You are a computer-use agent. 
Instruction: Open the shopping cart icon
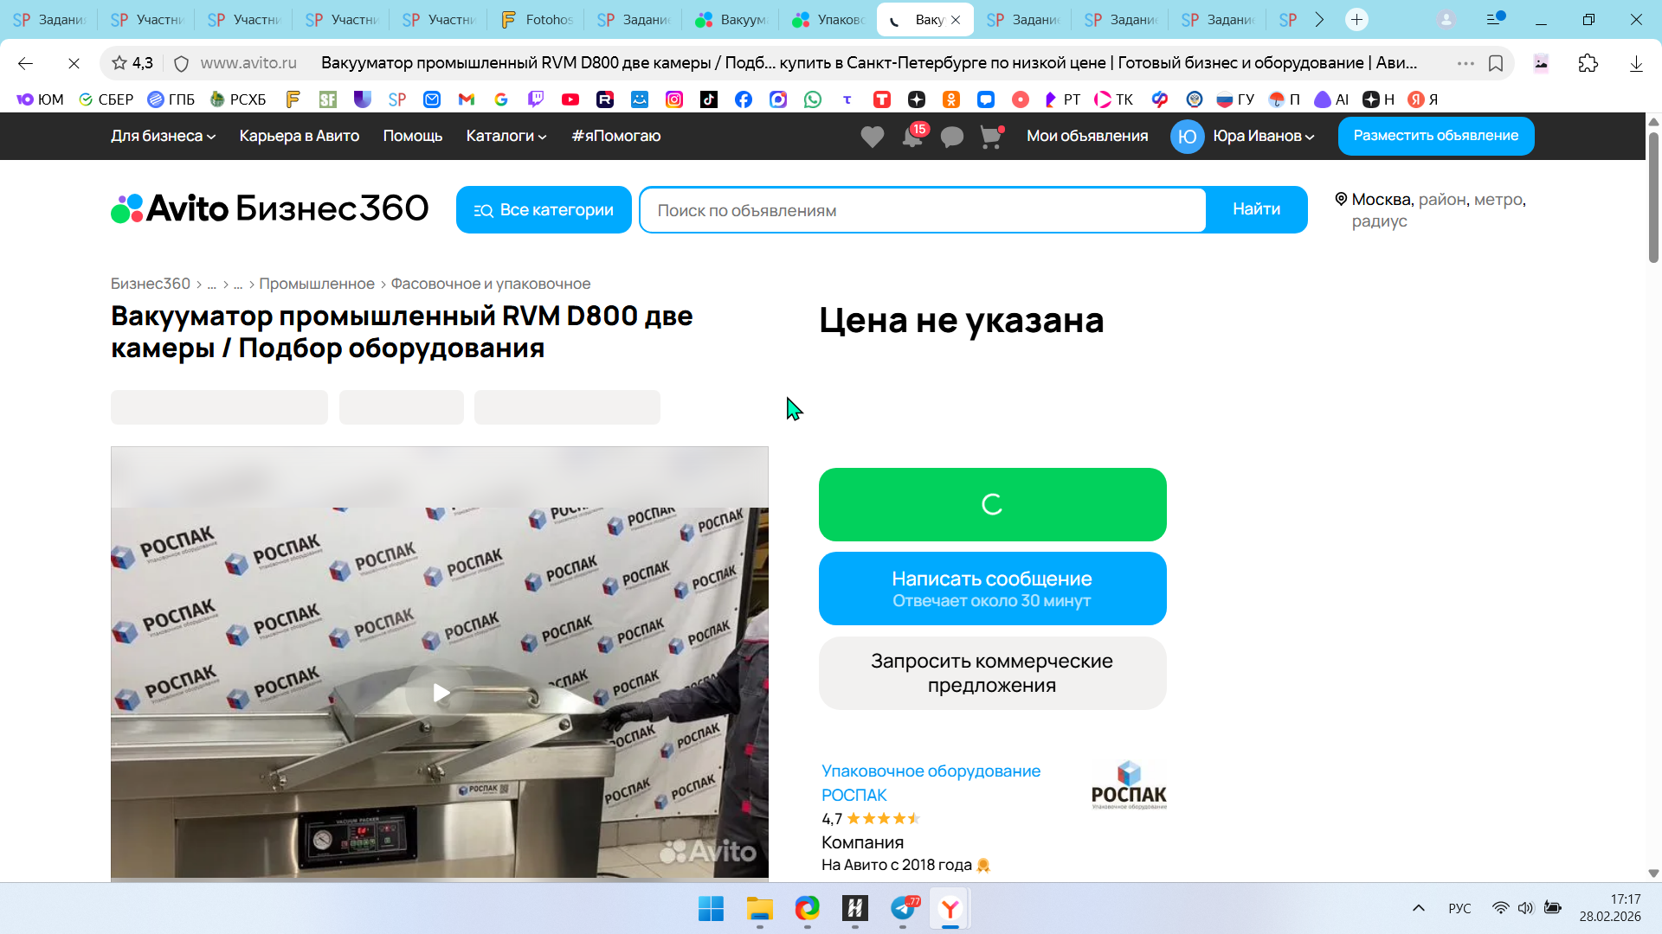click(x=991, y=137)
